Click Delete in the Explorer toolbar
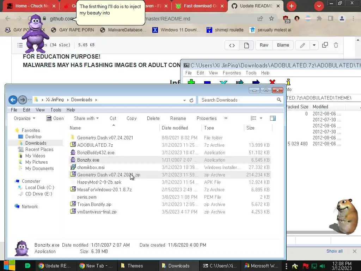This screenshot has height=271, width=361. click(153, 119)
